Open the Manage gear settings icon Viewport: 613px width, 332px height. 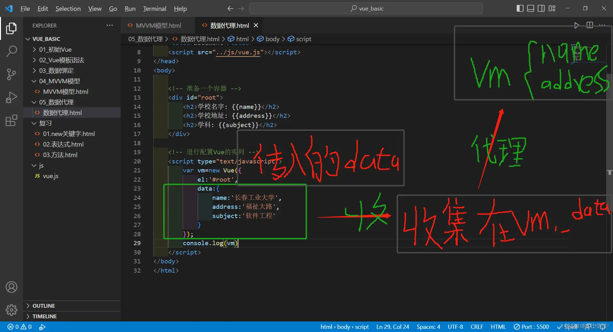click(11, 310)
